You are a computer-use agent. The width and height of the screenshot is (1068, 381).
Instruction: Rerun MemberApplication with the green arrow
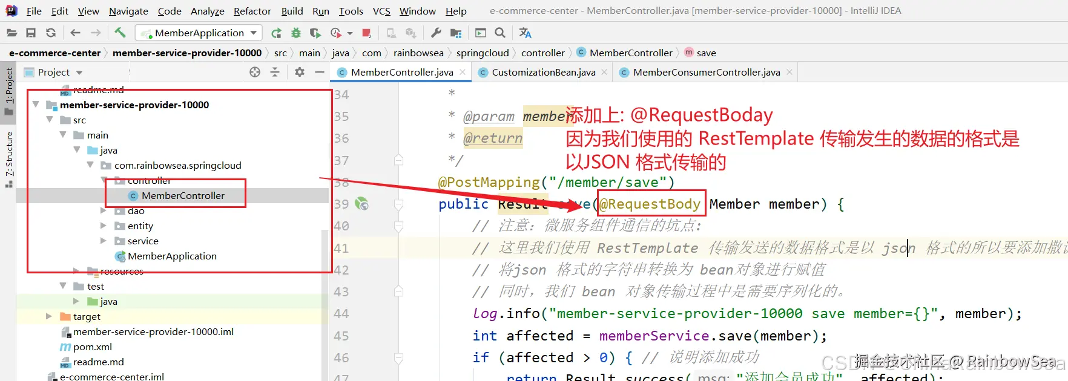click(x=276, y=33)
